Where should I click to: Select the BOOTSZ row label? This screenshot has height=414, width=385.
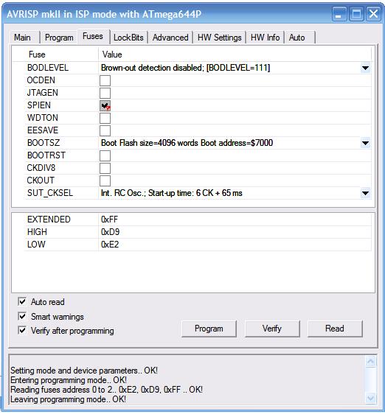point(44,143)
